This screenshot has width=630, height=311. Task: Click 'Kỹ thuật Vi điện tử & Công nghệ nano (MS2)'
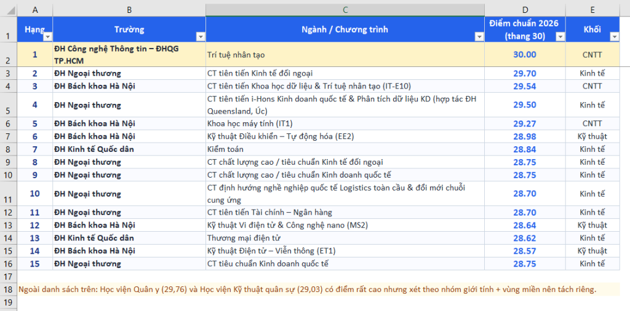[345, 225]
